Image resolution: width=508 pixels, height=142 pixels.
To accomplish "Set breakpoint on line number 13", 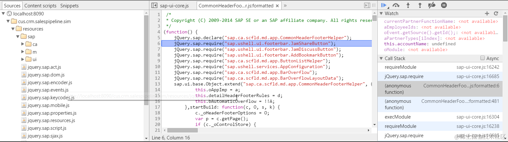I will (157, 84).
